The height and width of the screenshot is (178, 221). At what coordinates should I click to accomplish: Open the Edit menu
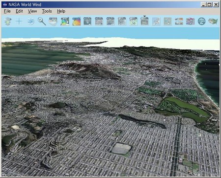coord(19,11)
